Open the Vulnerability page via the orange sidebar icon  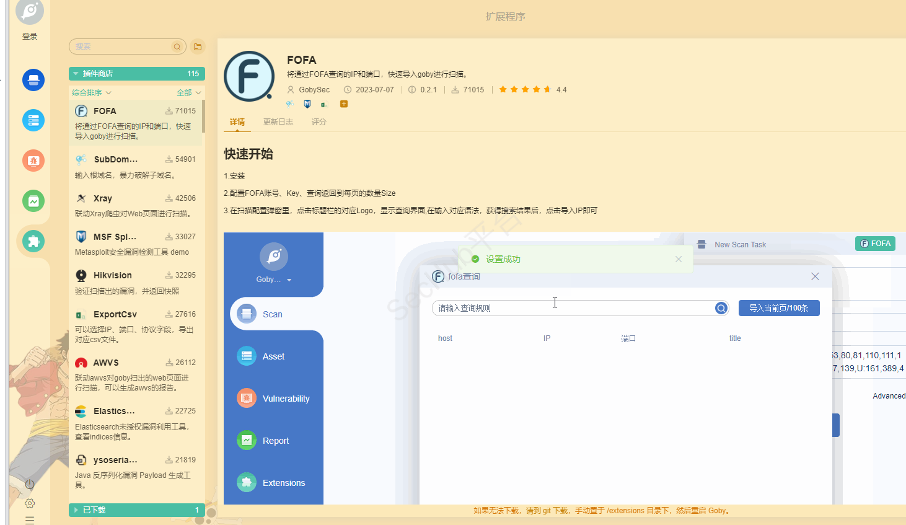(33, 161)
